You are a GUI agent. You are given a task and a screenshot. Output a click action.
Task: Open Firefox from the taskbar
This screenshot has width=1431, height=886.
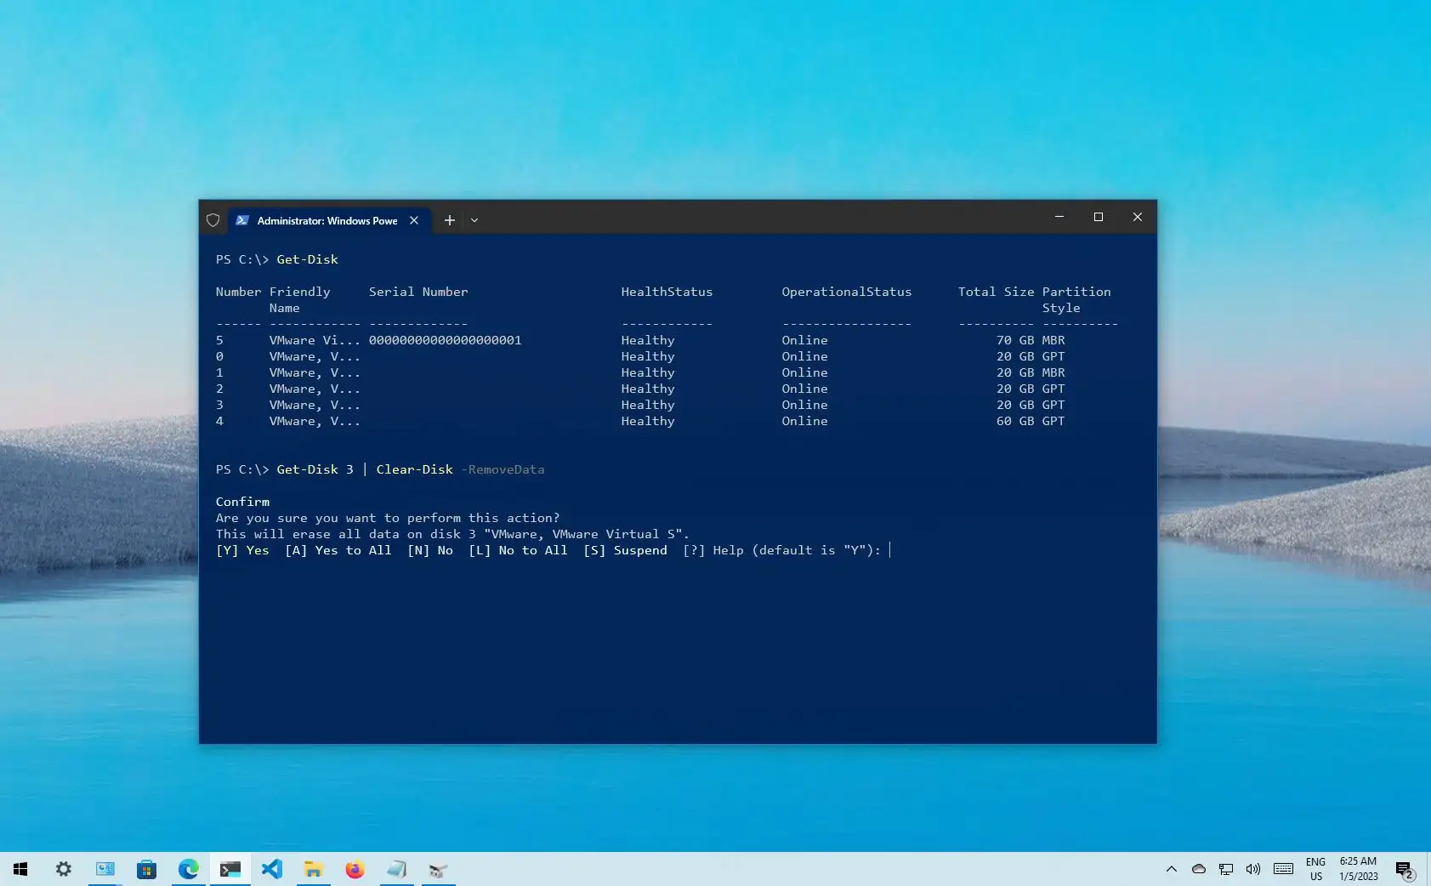(355, 869)
